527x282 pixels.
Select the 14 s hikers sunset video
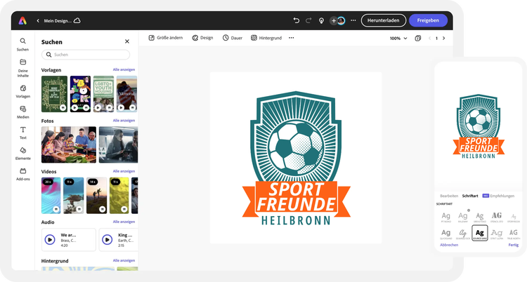click(96, 196)
